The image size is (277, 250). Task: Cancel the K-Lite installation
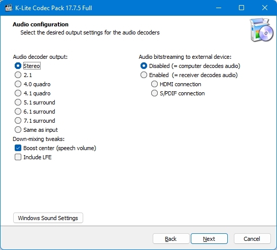tap(252, 239)
